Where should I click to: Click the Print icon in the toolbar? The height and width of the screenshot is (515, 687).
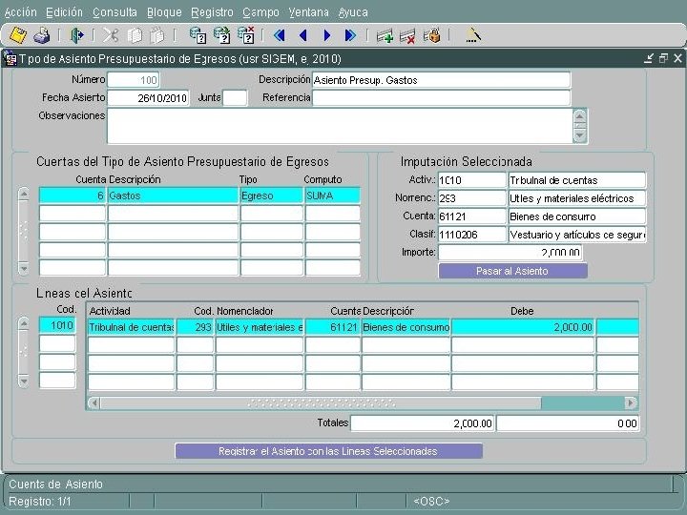[x=41, y=35]
